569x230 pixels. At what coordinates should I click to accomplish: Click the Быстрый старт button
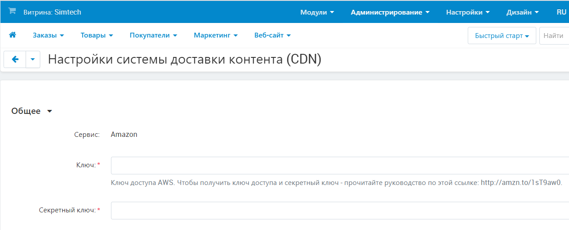point(502,36)
